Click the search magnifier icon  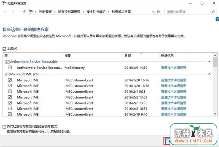(x=213, y=12)
